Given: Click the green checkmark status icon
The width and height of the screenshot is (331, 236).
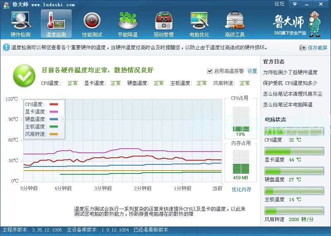Looking at the screenshot, I should point(24,76).
